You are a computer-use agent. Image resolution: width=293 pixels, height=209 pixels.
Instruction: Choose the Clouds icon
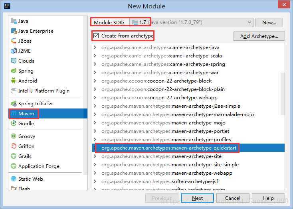14,61
